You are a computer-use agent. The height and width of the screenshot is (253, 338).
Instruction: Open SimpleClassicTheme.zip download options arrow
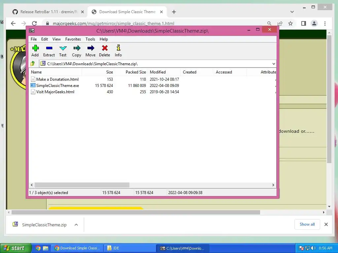76,225
